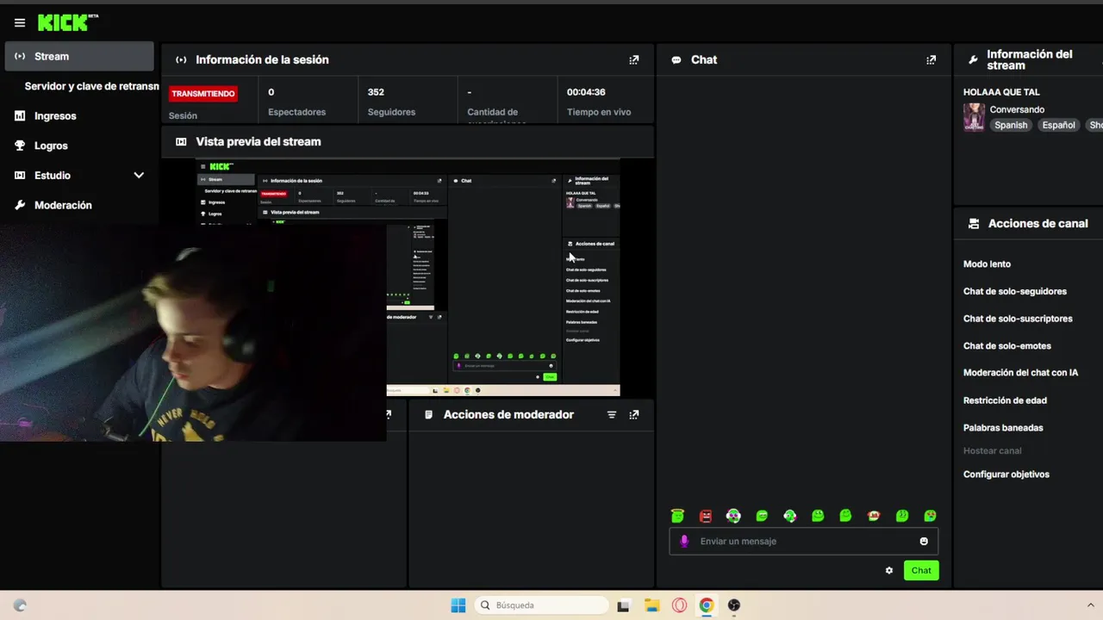This screenshot has height=620, width=1103.
Task: Insert the red-hat emote
Action: (x=874, y=516)
